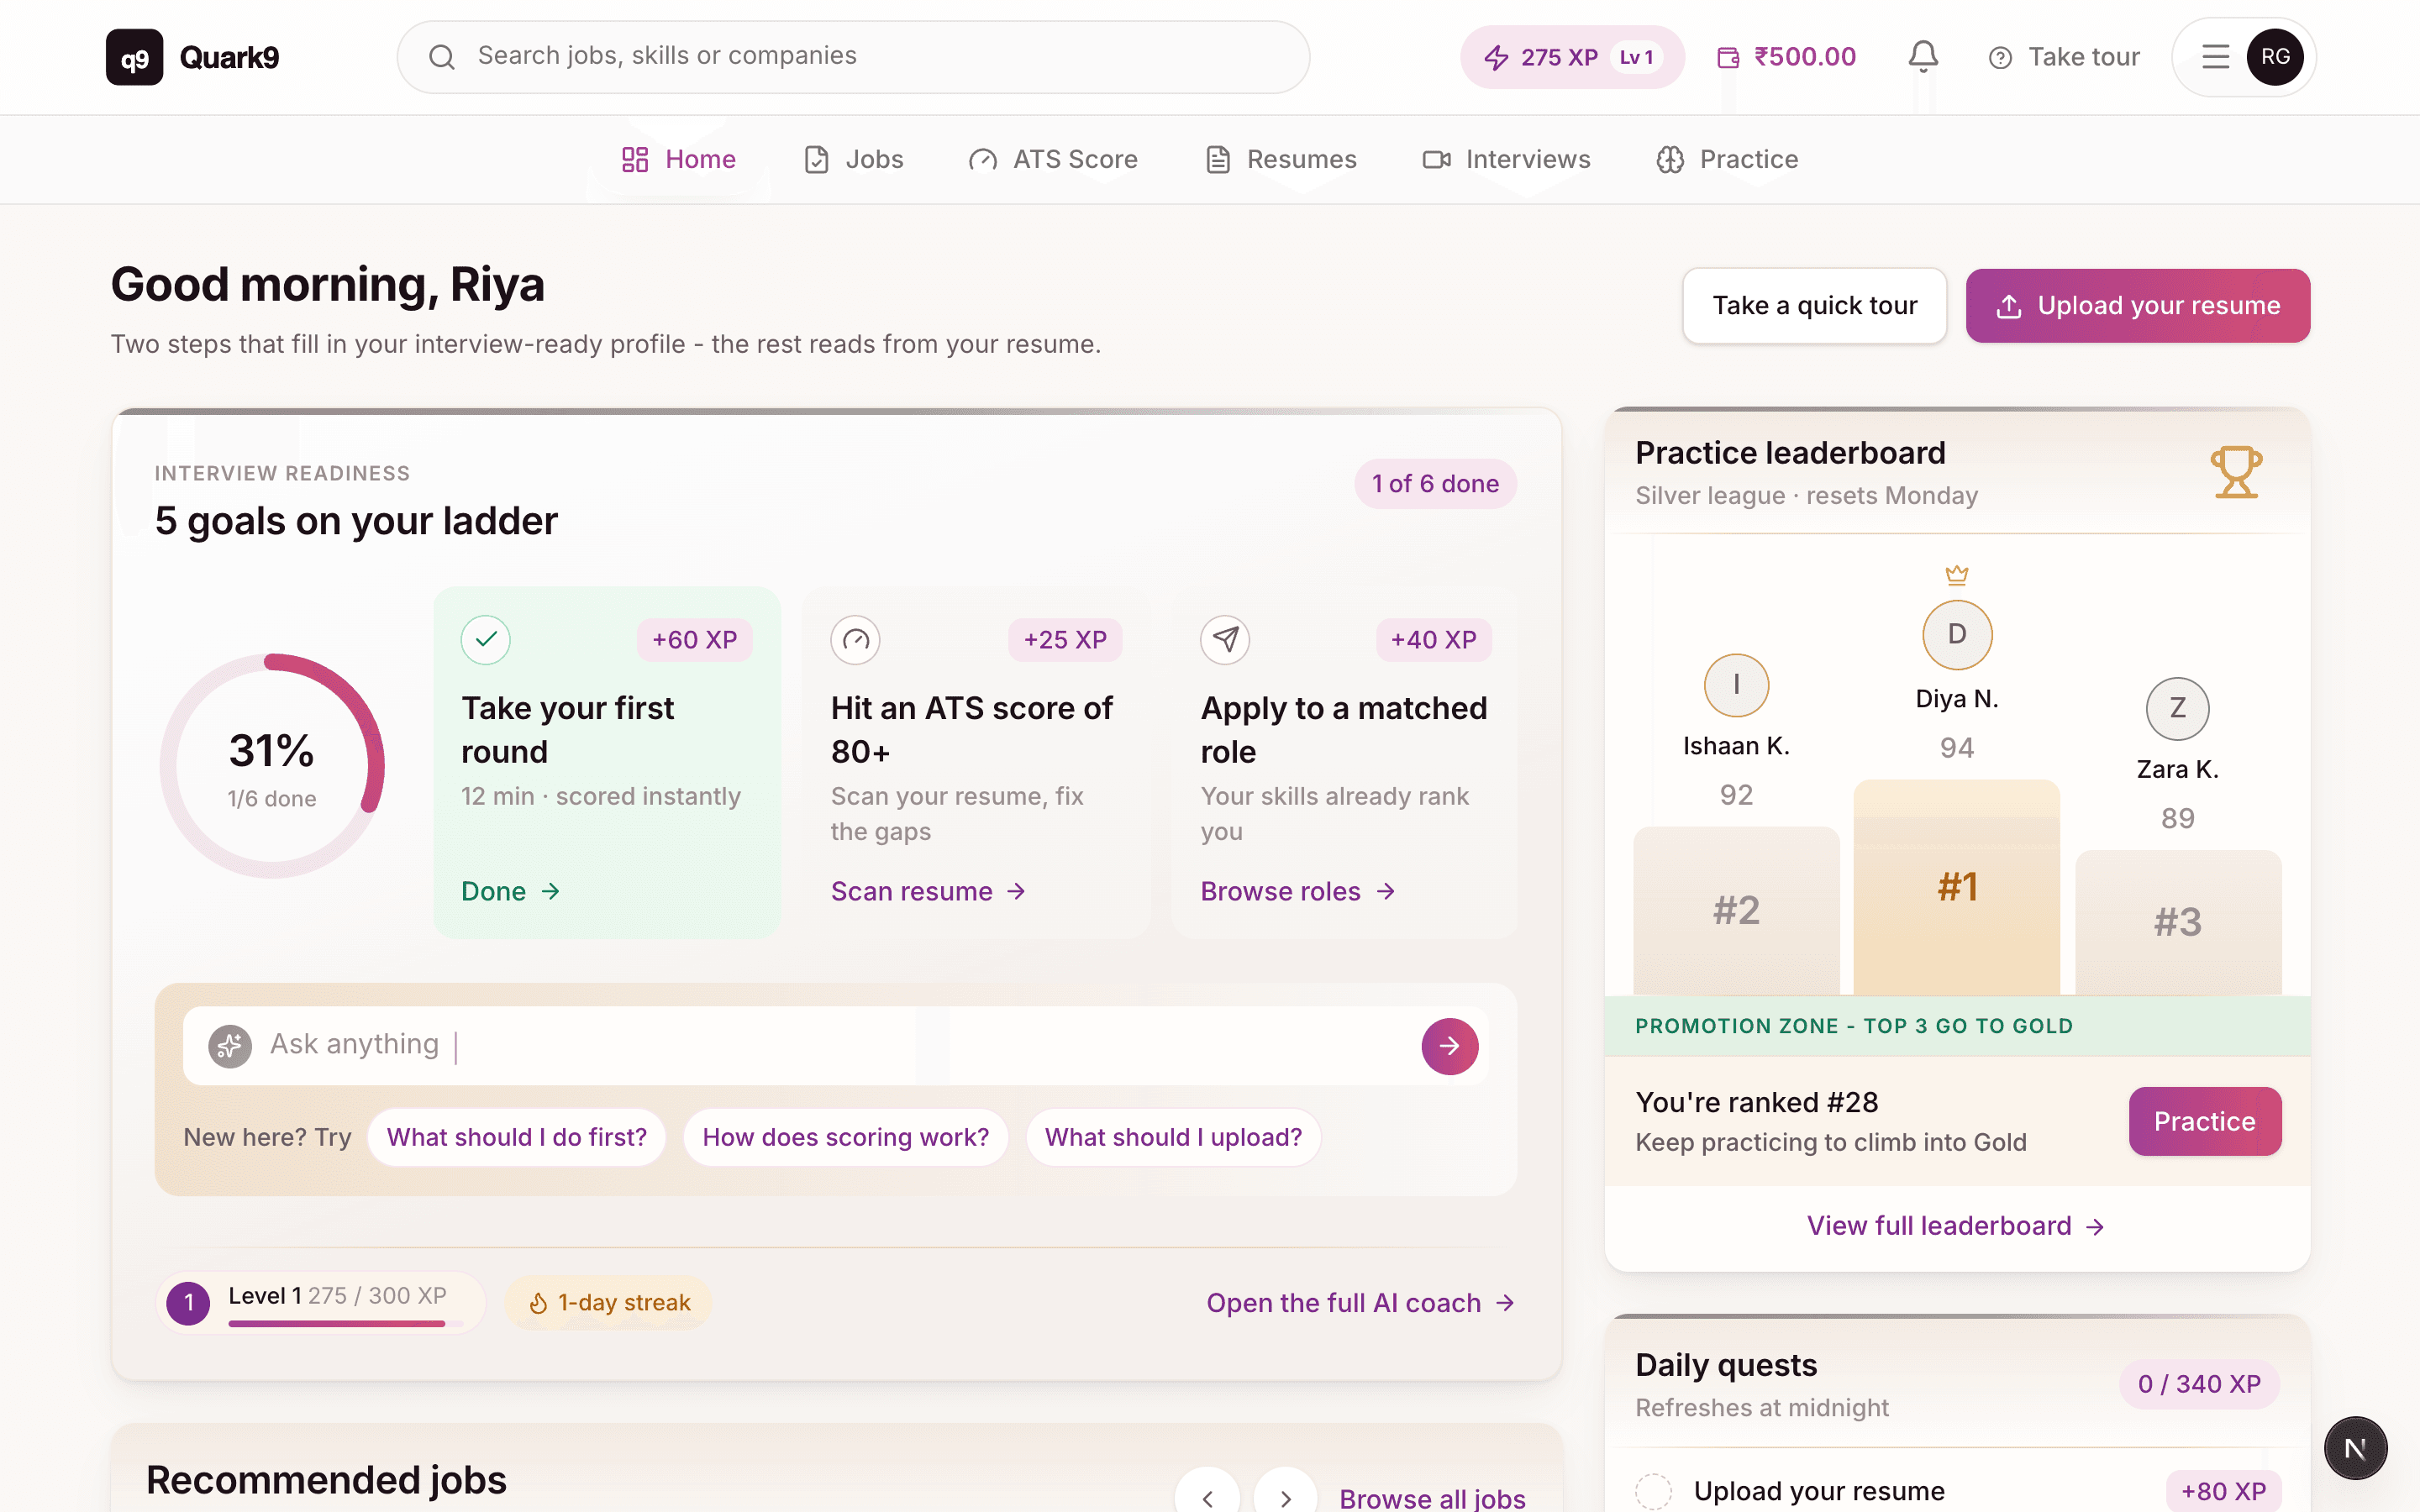Image resolution: width=2420 pixels, height=1512 pixels.
Task: Open the Jobs tab
Action: (x=853, y=160)
